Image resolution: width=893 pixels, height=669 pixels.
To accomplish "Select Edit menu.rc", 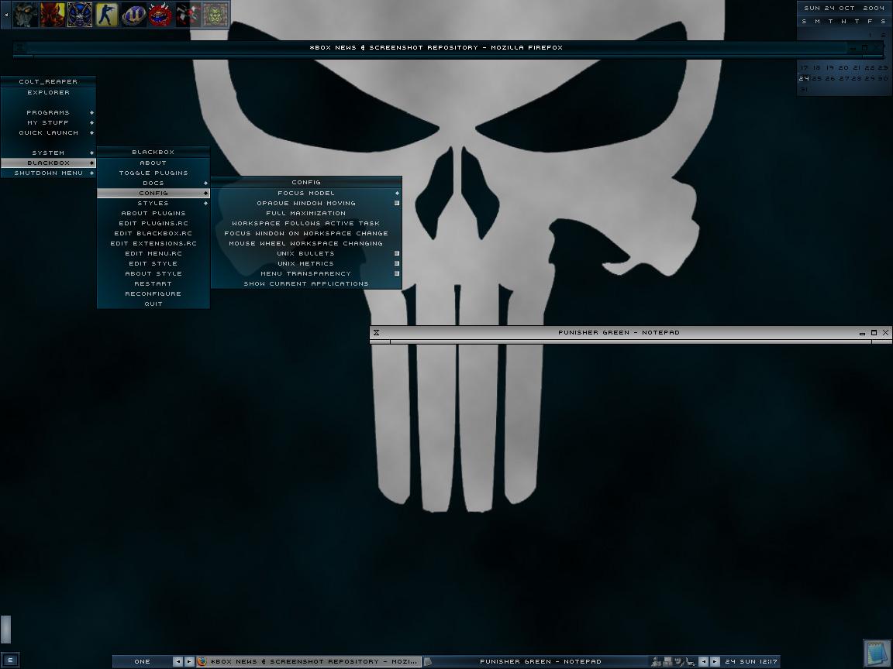I will (153, 253).
